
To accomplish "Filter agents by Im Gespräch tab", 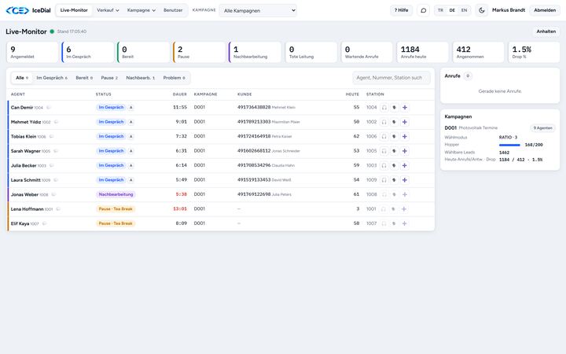I will click(52, 78).
